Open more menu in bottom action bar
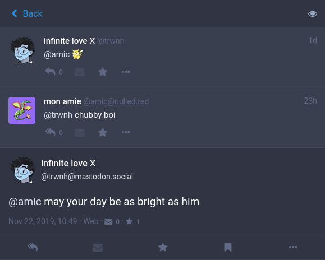325x260 pixels. [x=293, y=247]
